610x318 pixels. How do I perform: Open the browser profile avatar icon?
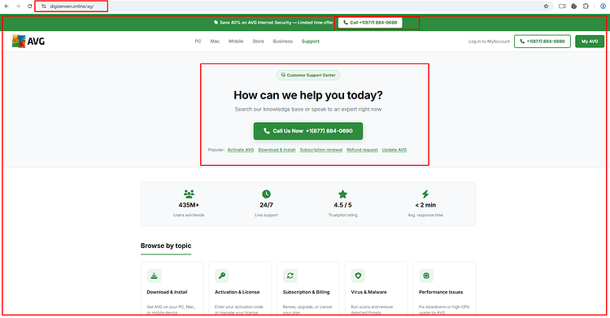click(603, 7)
